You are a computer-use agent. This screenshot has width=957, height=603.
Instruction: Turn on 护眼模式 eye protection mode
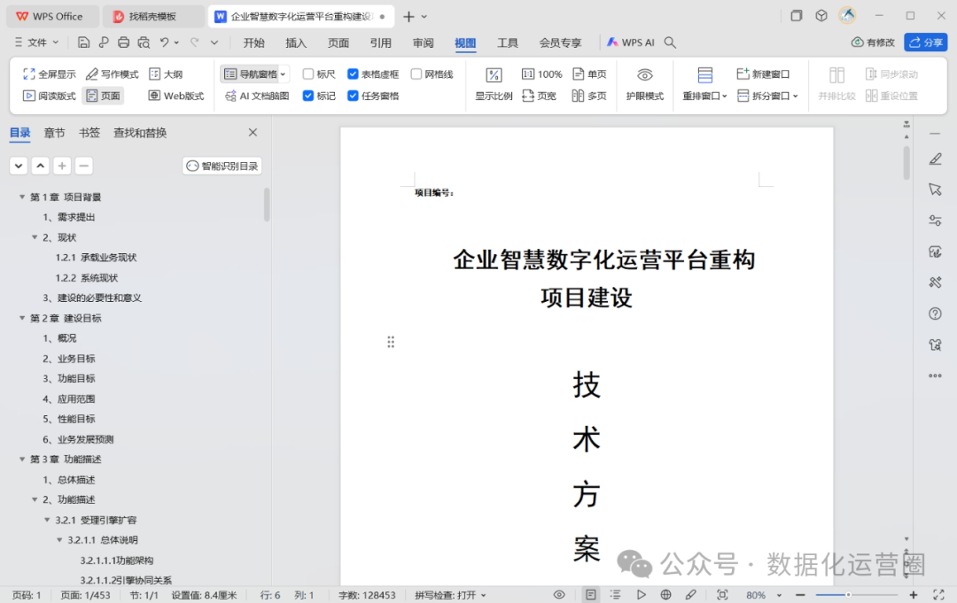coord(644,85)
